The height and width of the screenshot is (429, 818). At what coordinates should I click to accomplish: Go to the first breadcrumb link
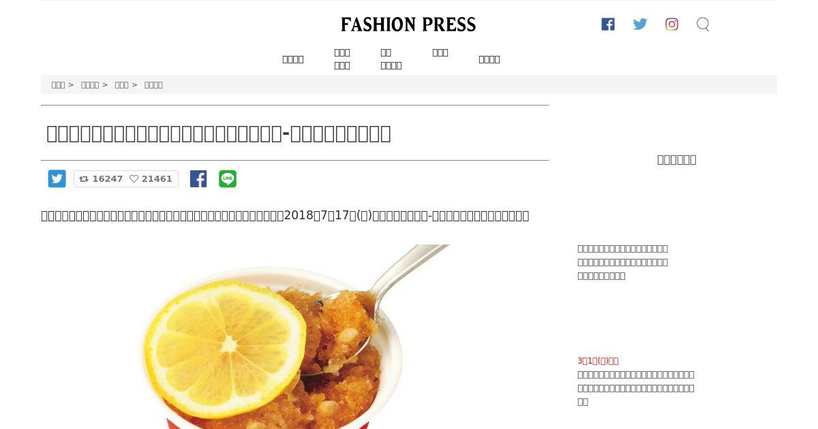tap(58, 85)
